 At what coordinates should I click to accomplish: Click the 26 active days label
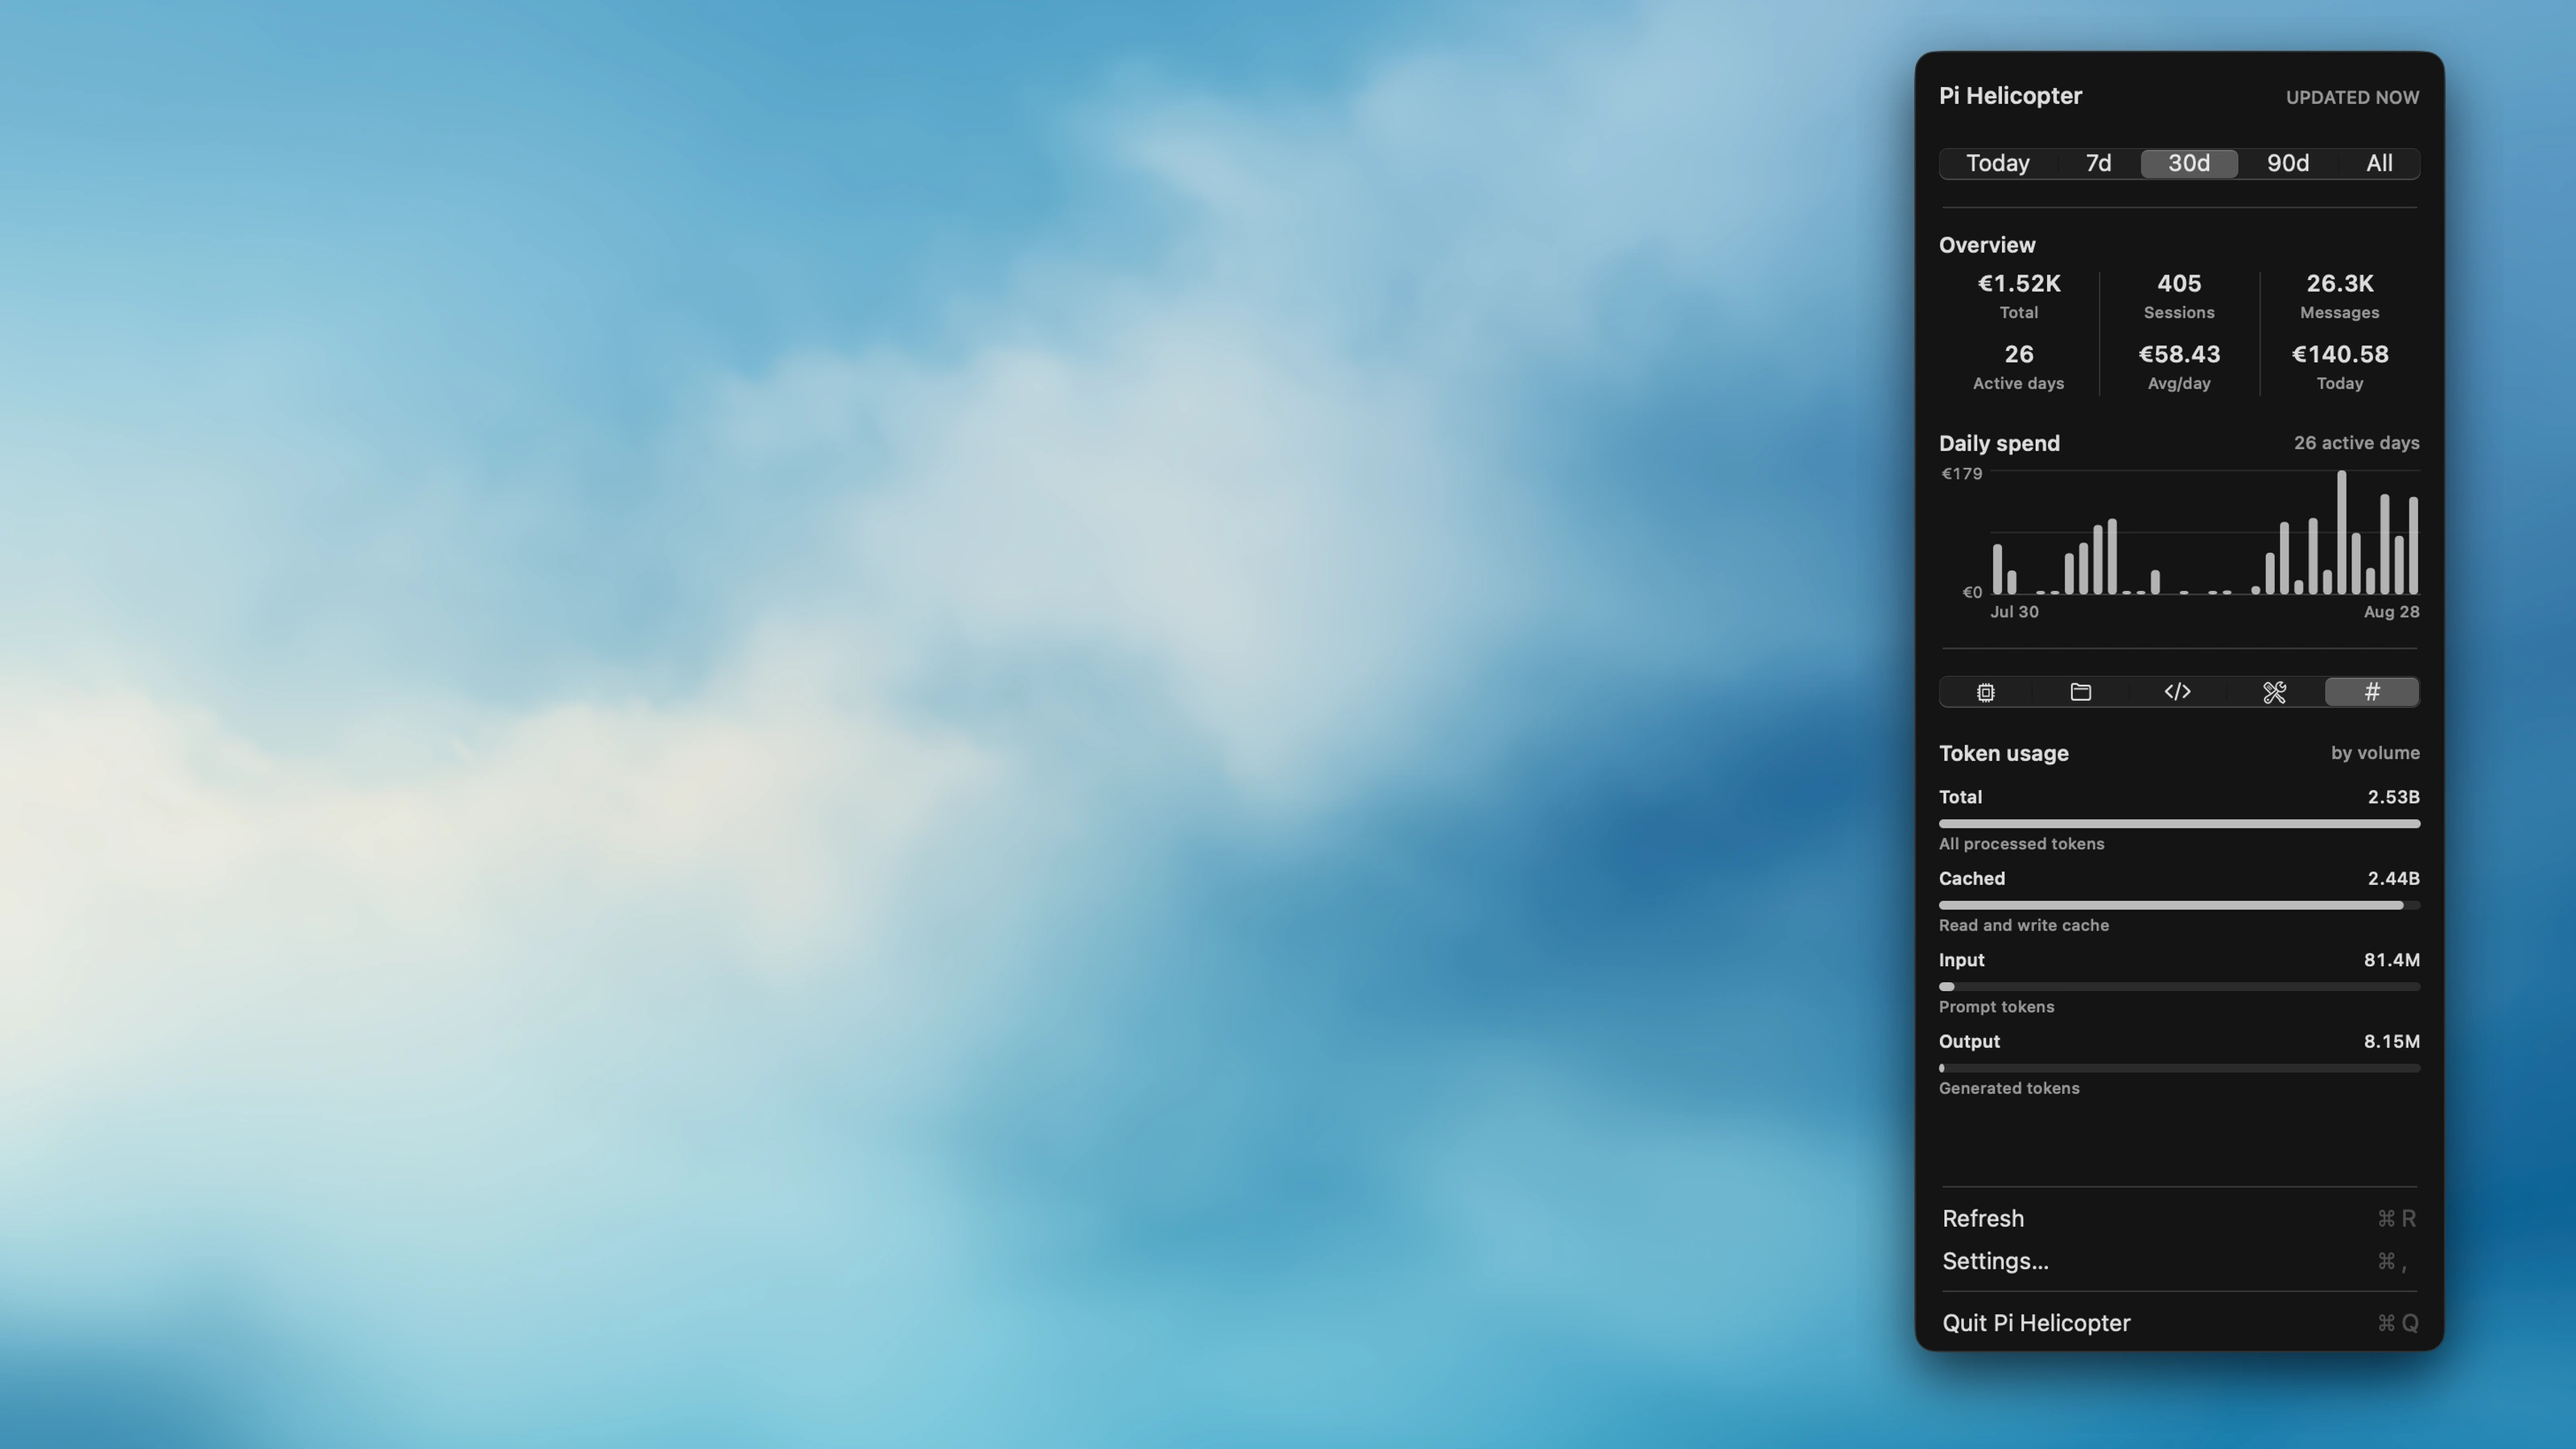click(x=2356, y=443)
